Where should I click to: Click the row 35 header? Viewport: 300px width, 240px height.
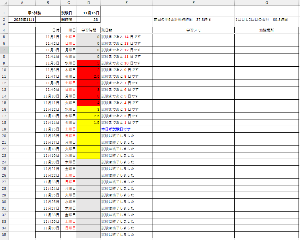(4, 235)
